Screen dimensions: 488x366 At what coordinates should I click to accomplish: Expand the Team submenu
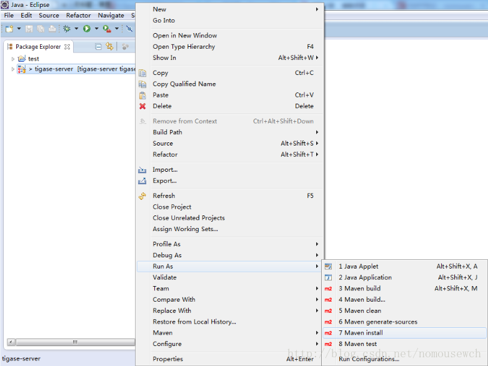point(230,289)
